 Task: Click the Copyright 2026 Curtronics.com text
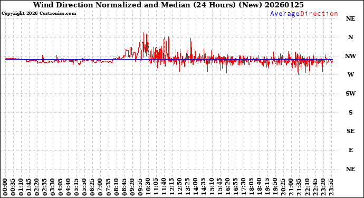coord(39,14)
